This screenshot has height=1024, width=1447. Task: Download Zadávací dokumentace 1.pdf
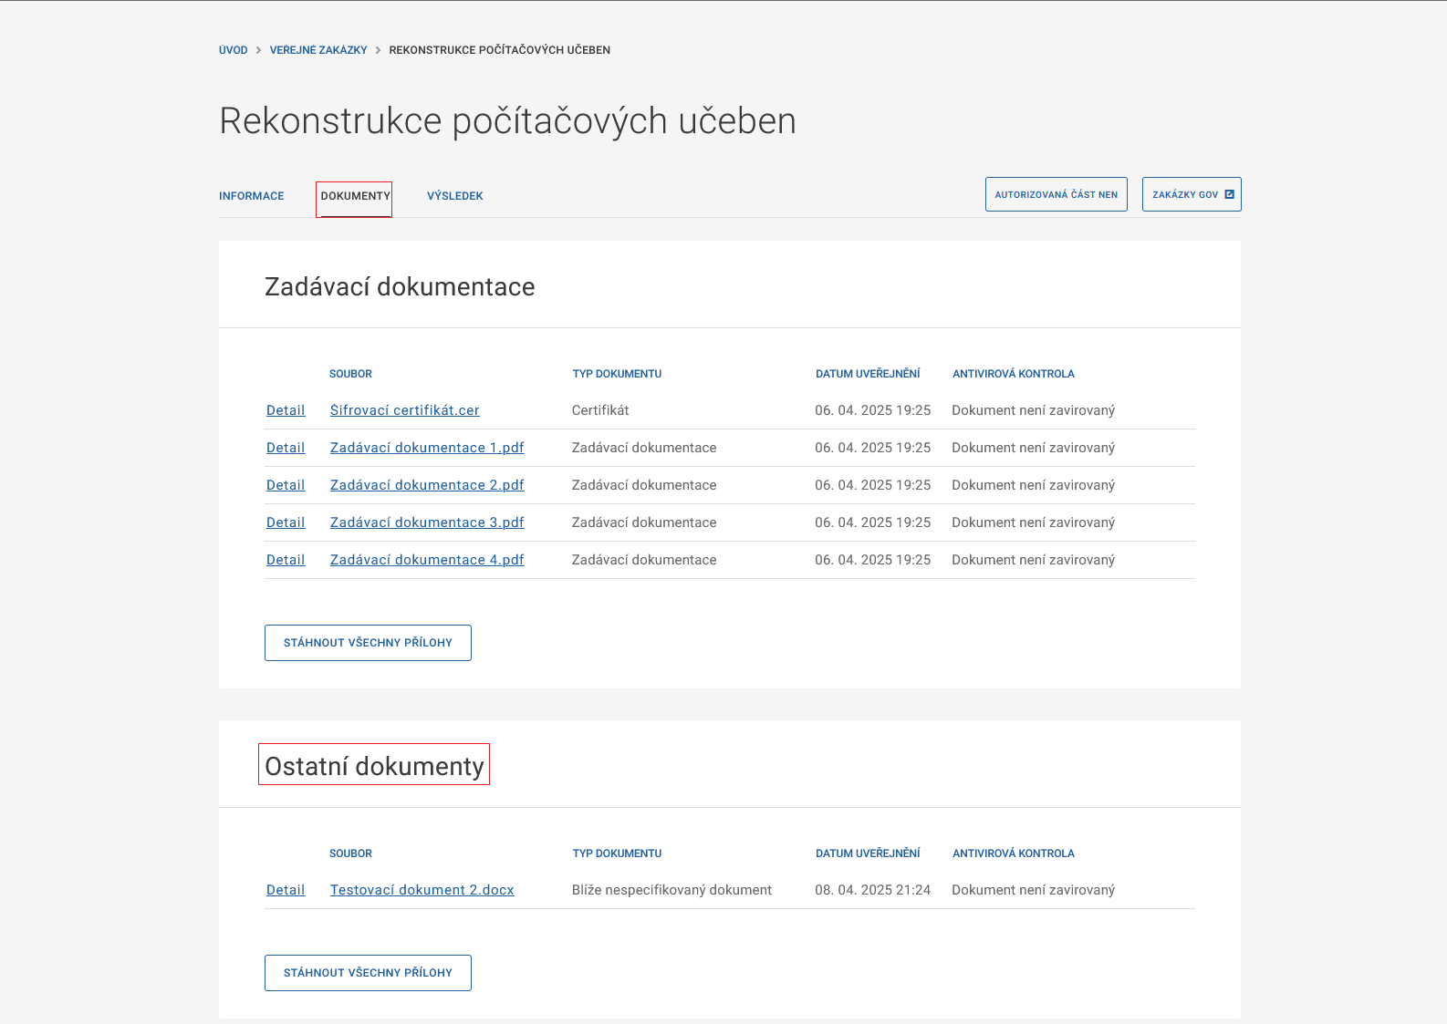pyautogui.click(x=427, y=448)
